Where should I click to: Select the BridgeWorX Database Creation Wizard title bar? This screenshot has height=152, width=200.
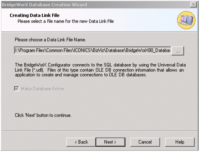point(96,5)
